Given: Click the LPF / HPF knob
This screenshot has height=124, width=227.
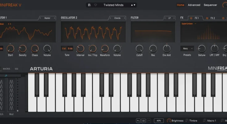Looking at the screenshot, I should (x=214, y=49).
